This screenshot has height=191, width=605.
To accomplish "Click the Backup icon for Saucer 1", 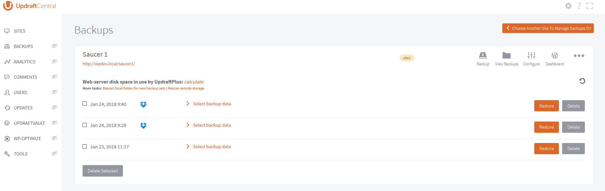I will [483, 56].
